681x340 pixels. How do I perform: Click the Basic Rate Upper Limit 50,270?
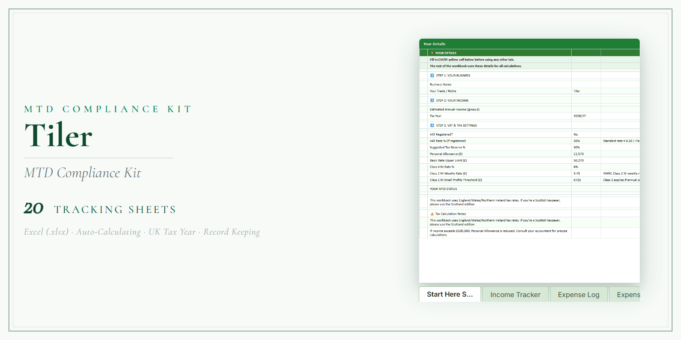click(x=586, y=160)
